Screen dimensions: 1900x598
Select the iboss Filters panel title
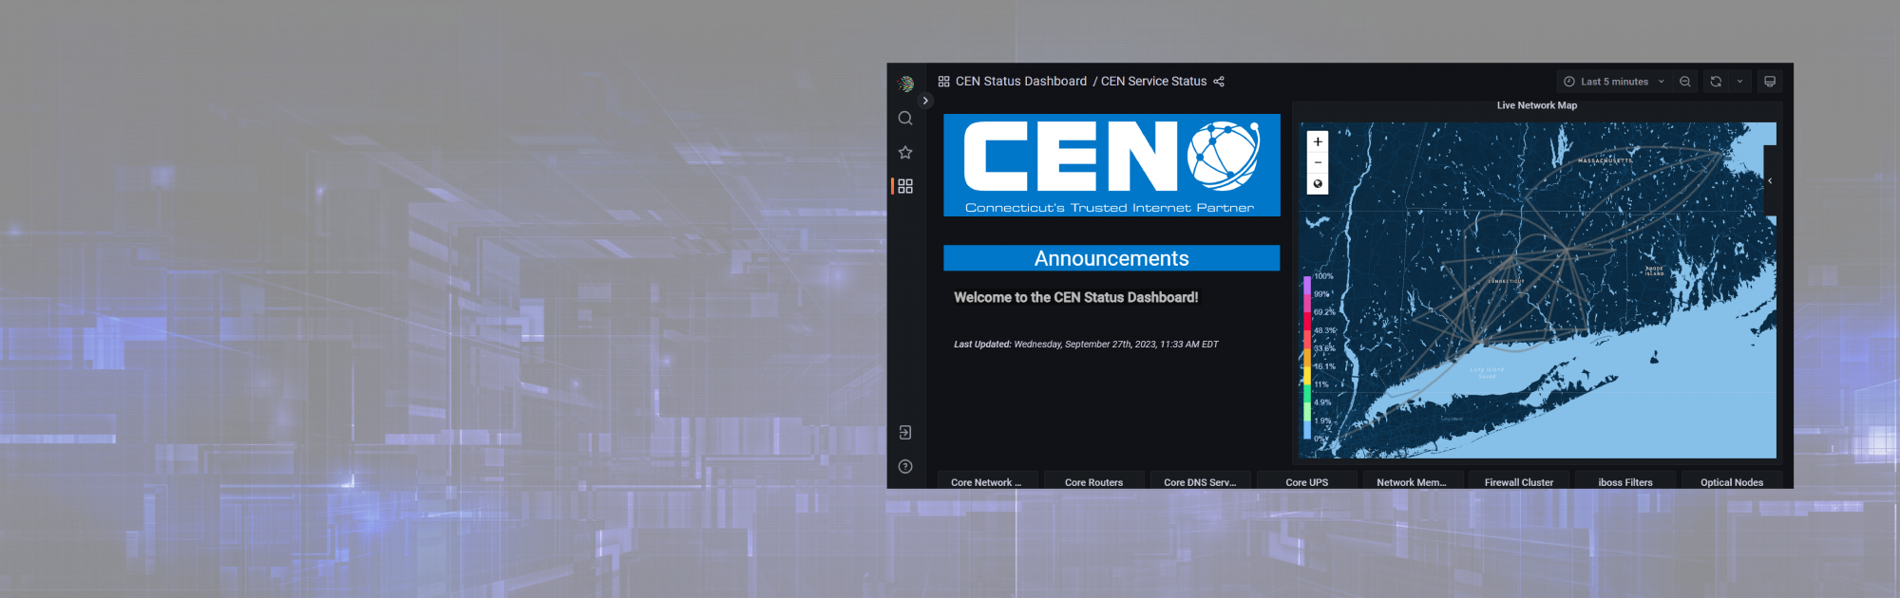click(1625, 482)
